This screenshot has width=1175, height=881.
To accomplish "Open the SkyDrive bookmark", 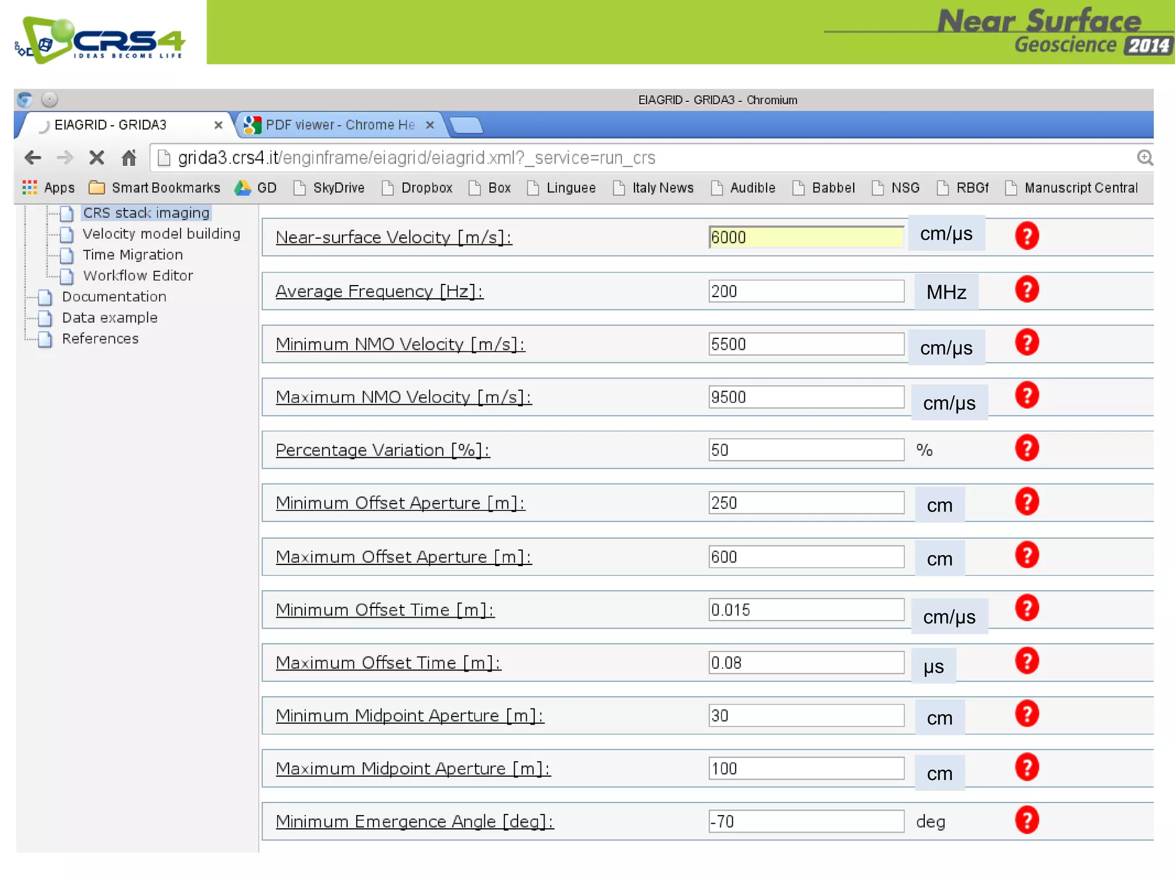I will [x=329, y=188].
